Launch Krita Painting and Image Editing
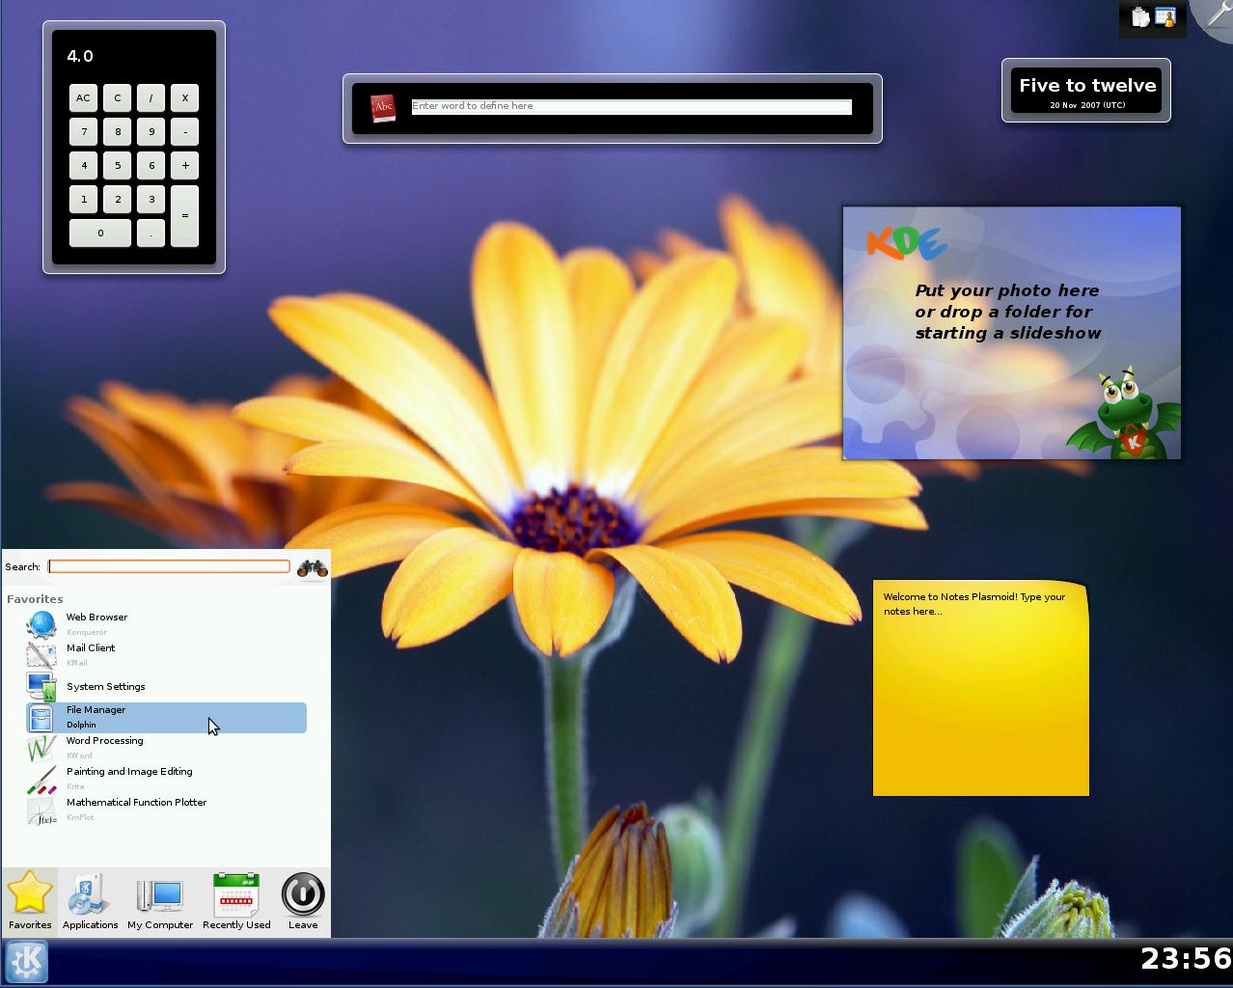Image resolution: width=1233 pixels, height=988 pixels. click(x=128, y=778)
